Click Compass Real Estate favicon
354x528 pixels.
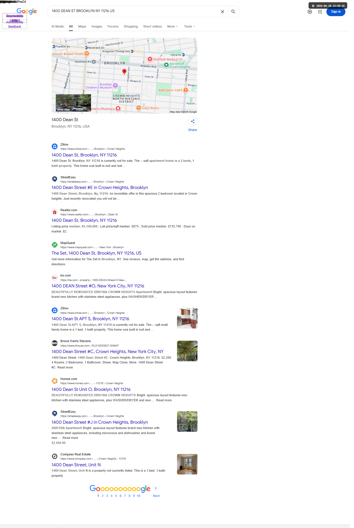click(55, 456)
